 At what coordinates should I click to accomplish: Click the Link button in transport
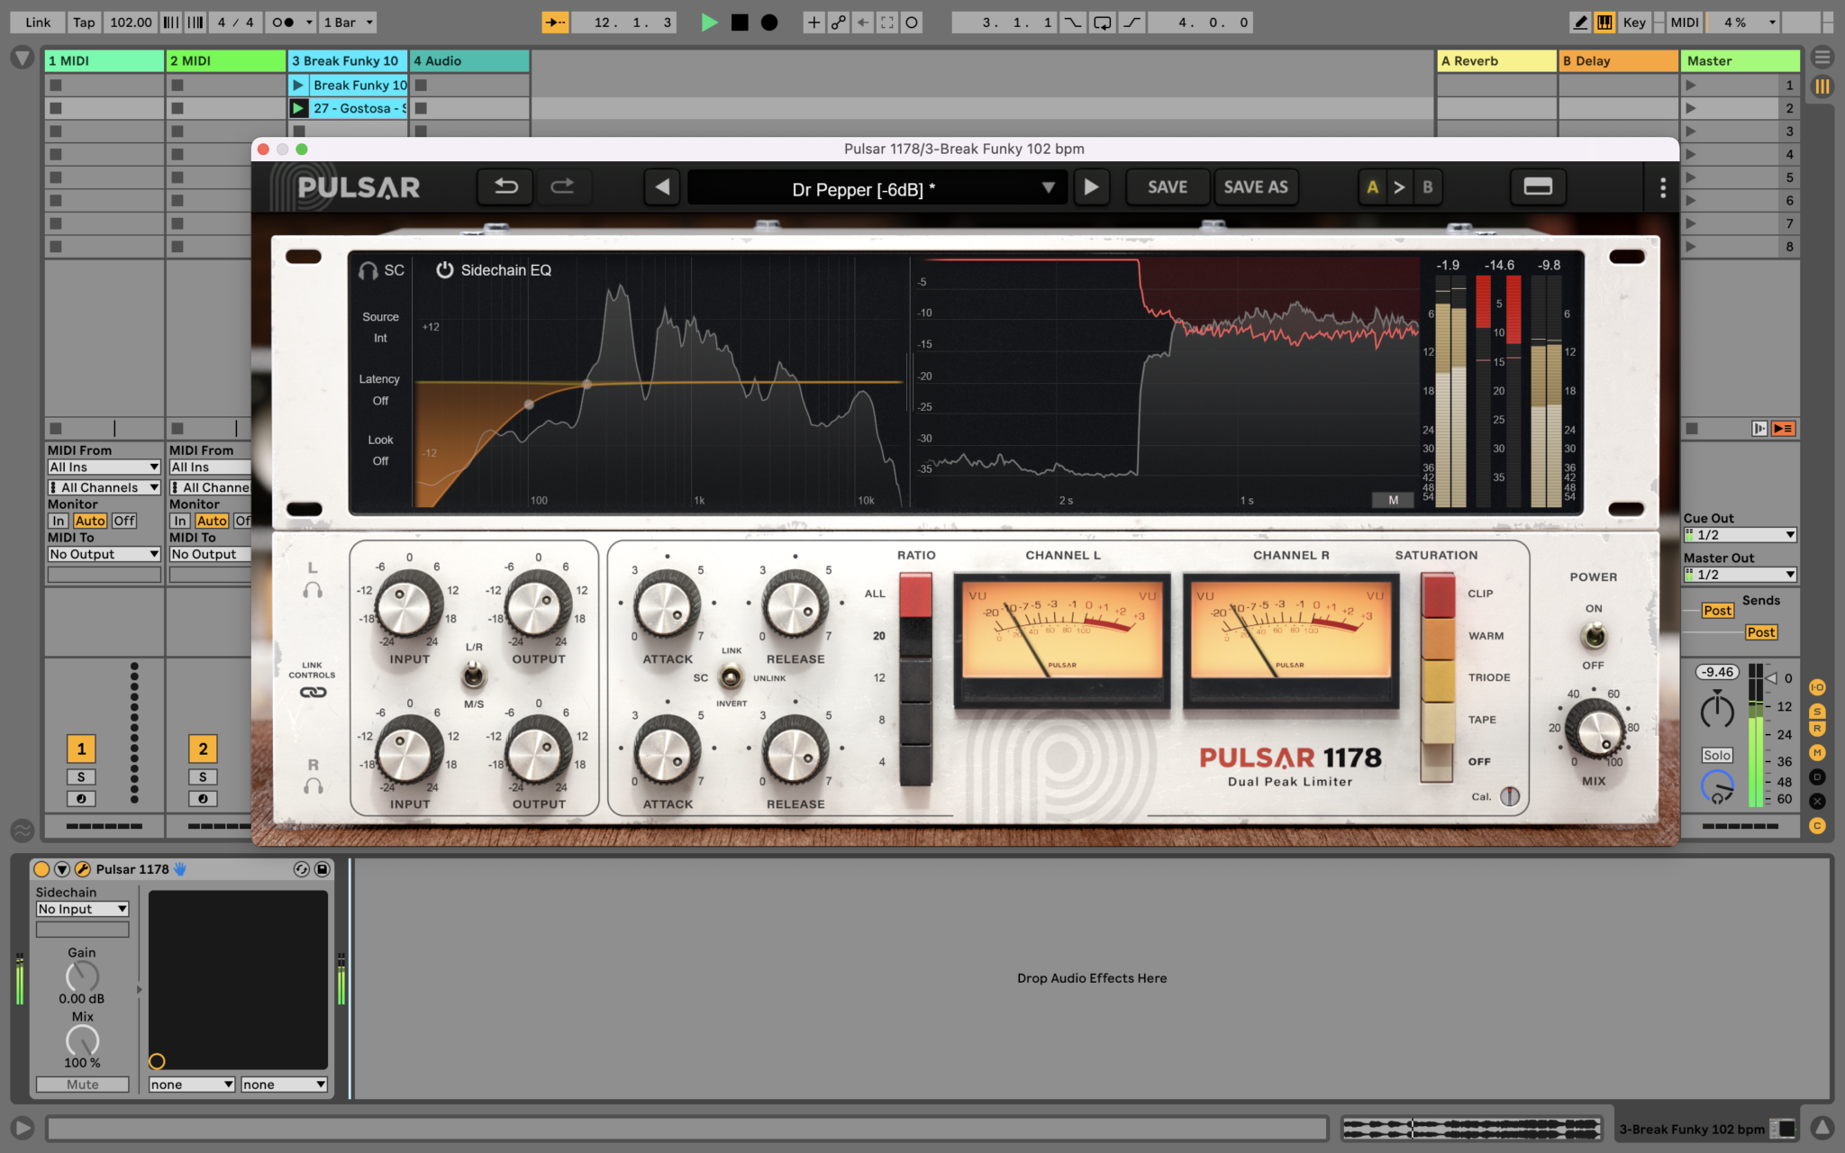point(38,23)
